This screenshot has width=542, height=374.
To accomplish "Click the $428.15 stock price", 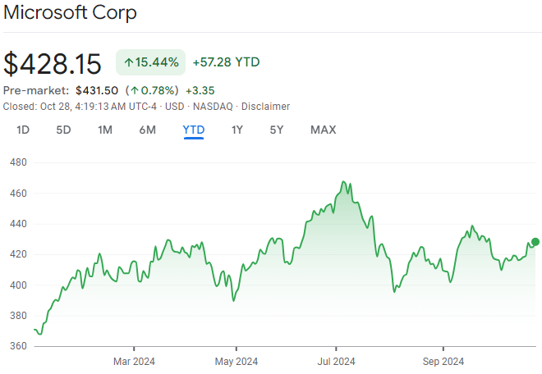I will pyautogui.click(x=53, y=64).
